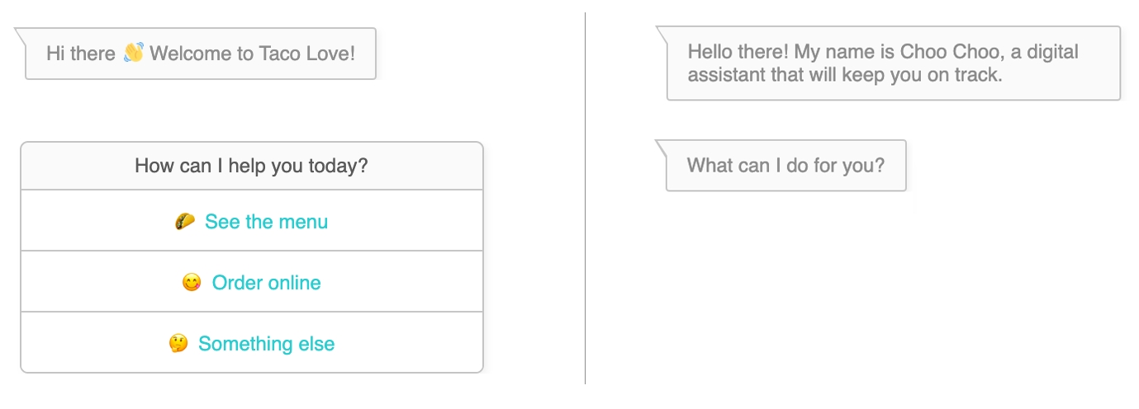Open the "See the menu" option
Screen dimensions: 1139x409
pyautogui.click(x=266, y=222)
